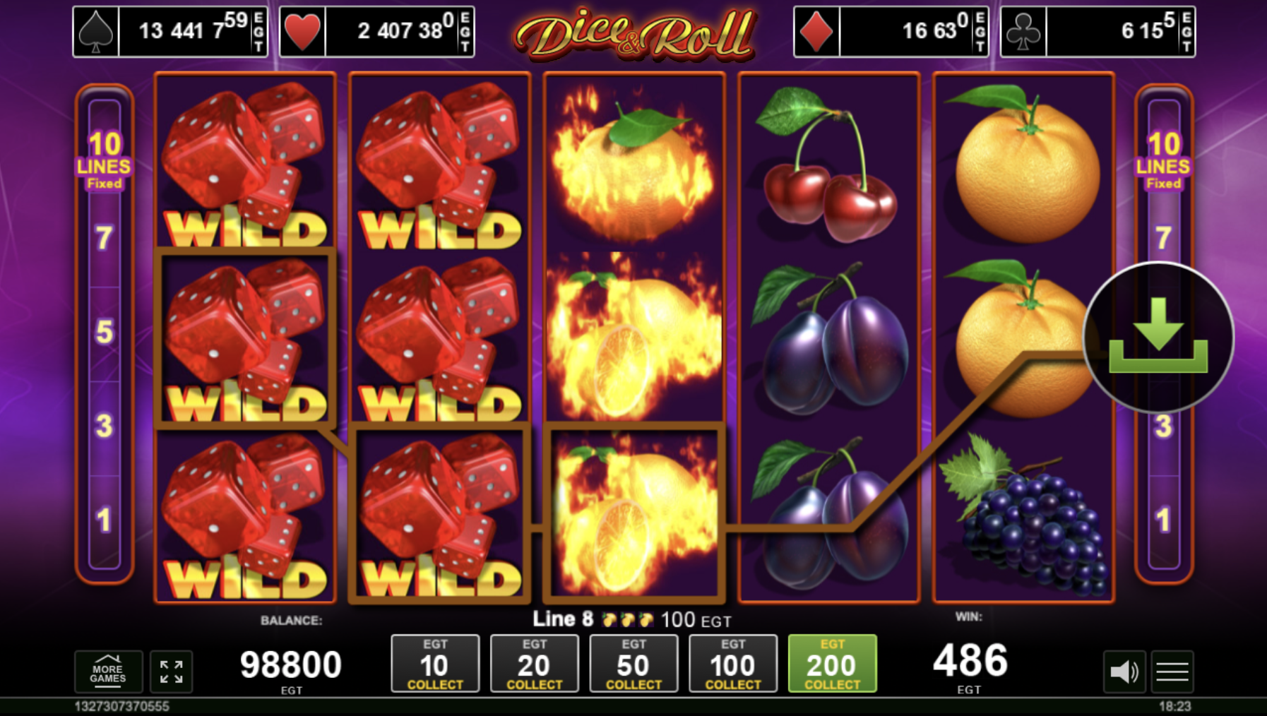The height and width of the screenshot is (716, 1267).
Task: Select the EGT 50 collect bet
Action: coord(633,664)
